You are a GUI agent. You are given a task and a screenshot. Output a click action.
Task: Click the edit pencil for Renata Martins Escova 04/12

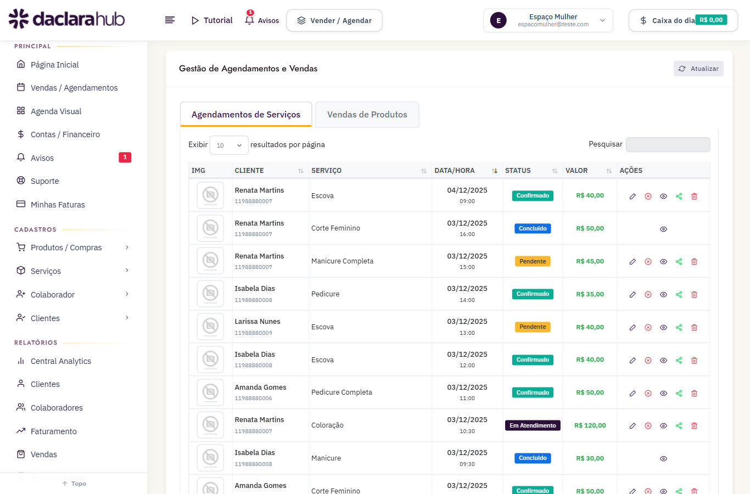633,196
